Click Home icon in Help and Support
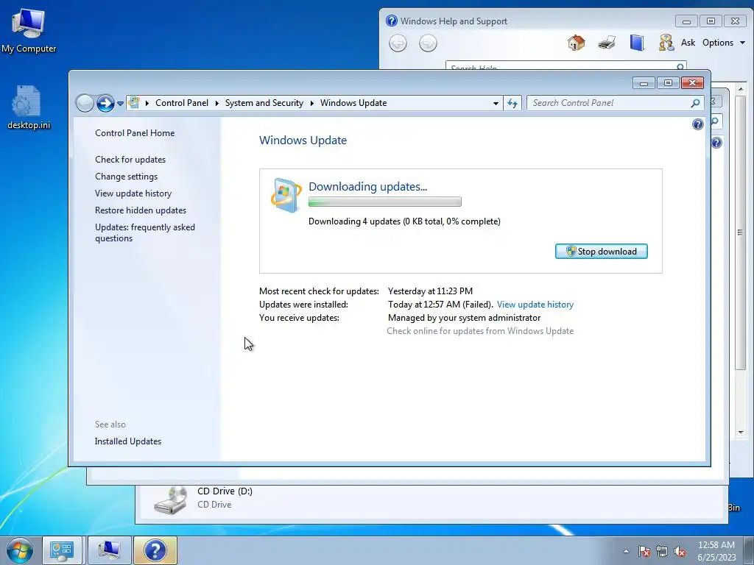 576,43
